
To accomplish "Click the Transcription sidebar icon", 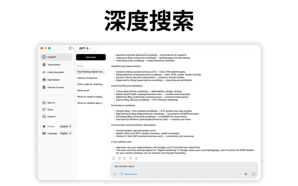I will [x=44, y=64].
